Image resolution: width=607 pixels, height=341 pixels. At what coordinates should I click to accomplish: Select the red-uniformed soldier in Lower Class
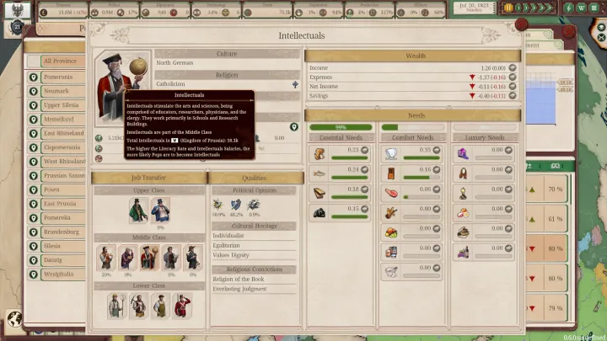(x=180, y=306)
